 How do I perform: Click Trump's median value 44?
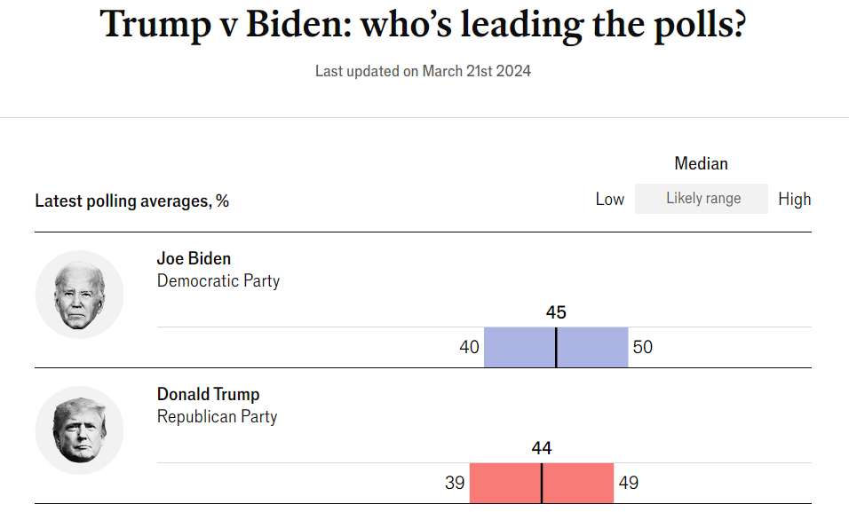point(542,448)
